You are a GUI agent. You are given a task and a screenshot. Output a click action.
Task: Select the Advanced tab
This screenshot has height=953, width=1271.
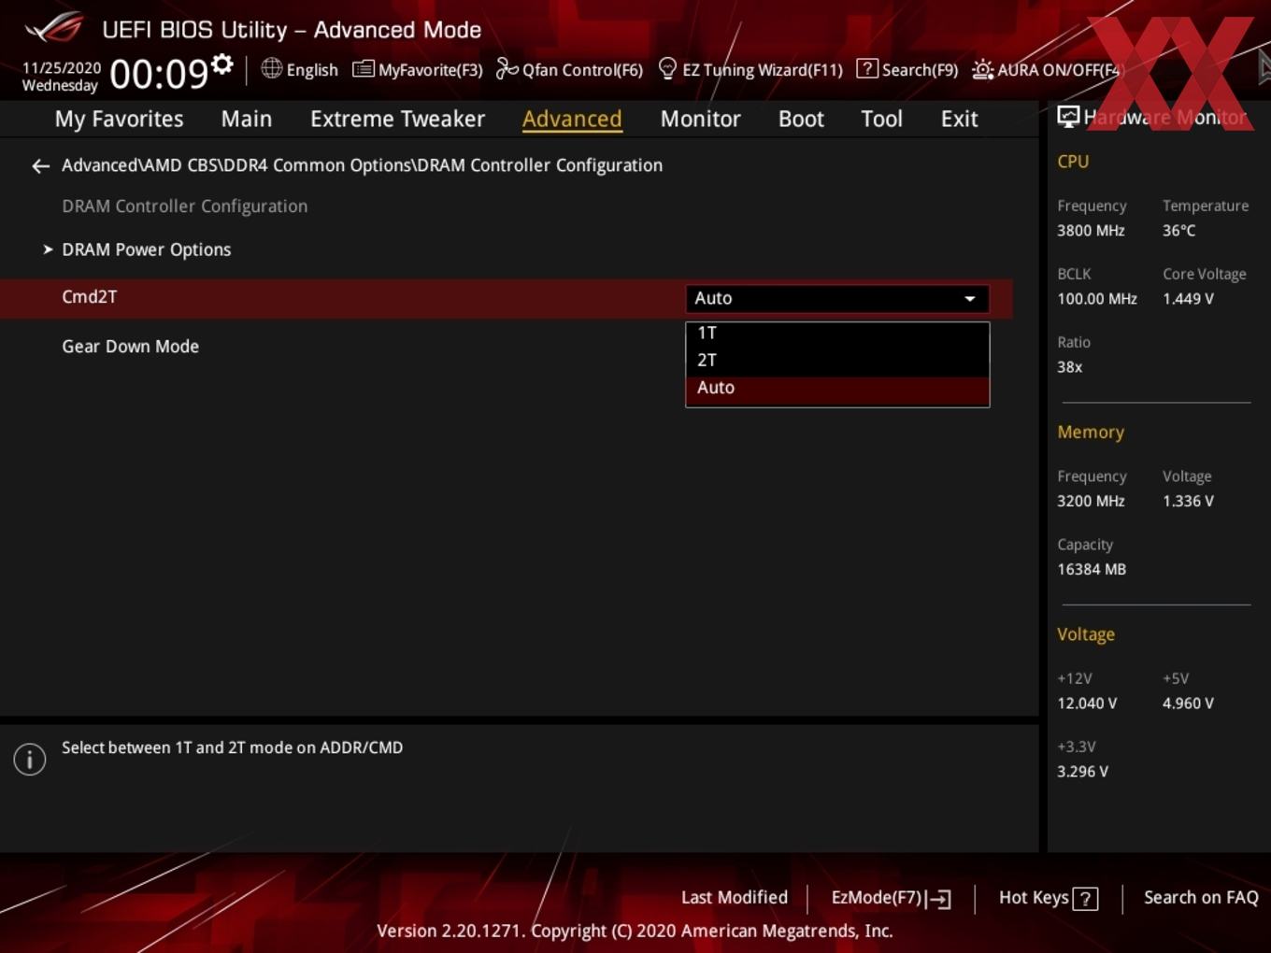pyautogui.click(x=572, y=119)
